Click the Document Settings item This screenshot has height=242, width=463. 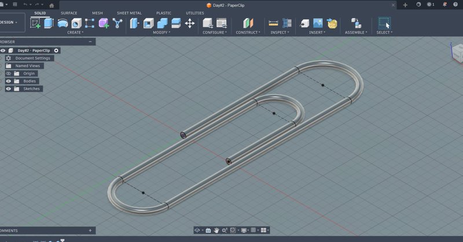point(32,58)
